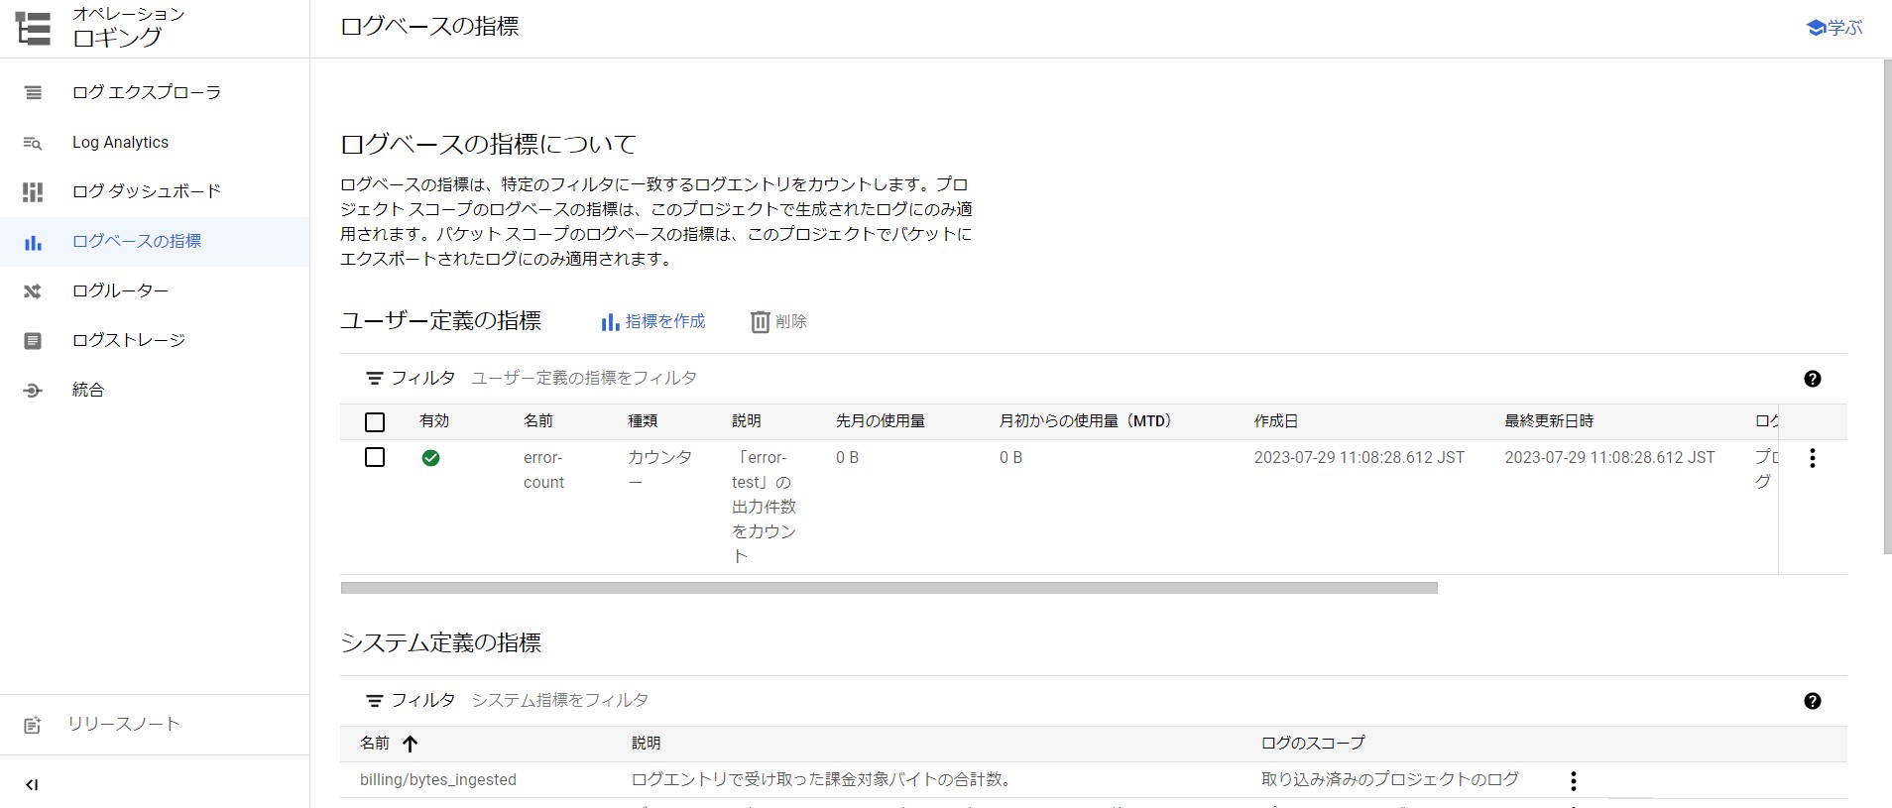
Task: Click the vertical page scrollbar
Action: 1887,307
